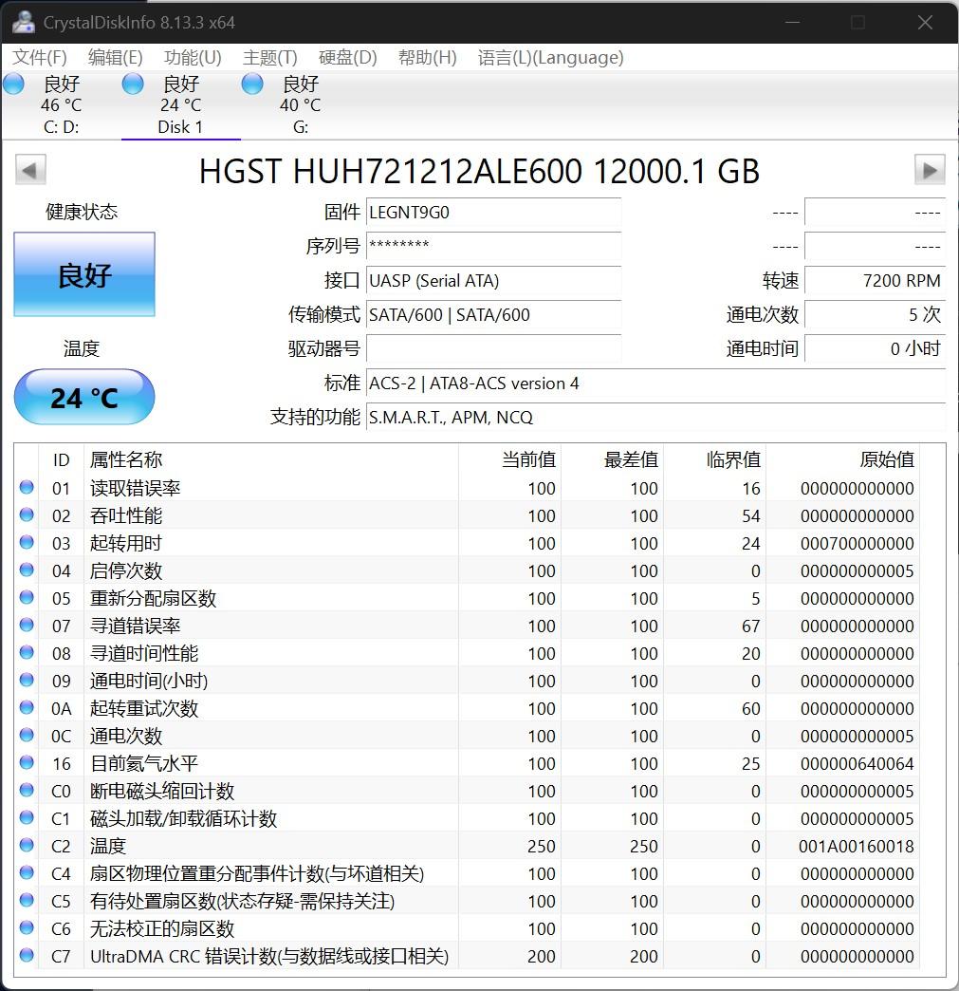Screen dimensions: 959x991
Task: Go to previous disk with left arrow
Action: (30, 169)
